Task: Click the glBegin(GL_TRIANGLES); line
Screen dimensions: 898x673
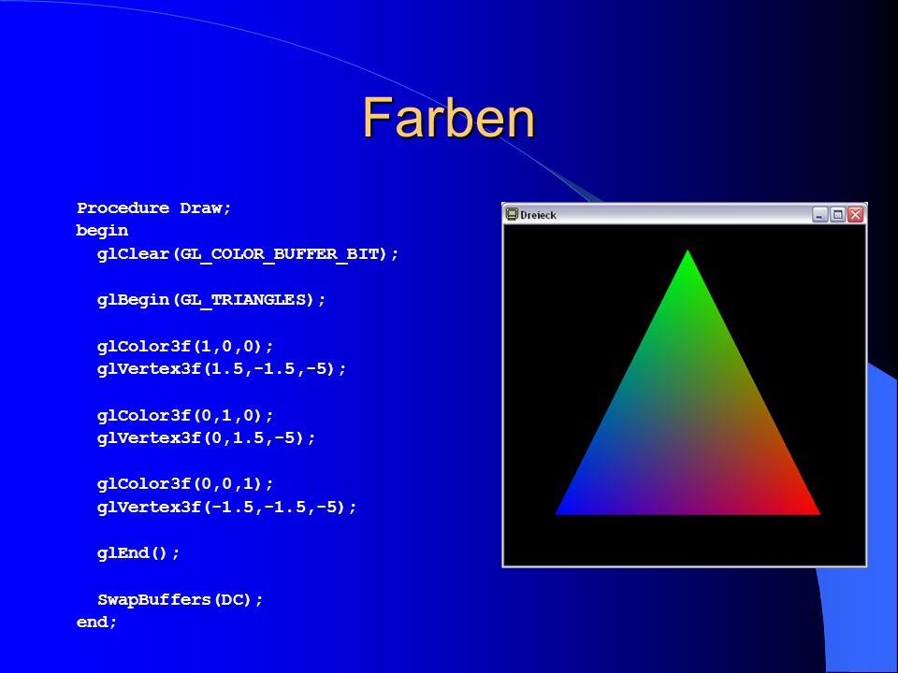Action: 211,300
